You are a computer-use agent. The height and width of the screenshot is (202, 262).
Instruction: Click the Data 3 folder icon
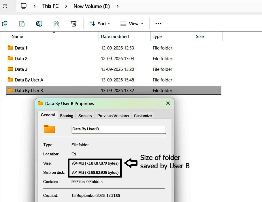tap(10, 69)
